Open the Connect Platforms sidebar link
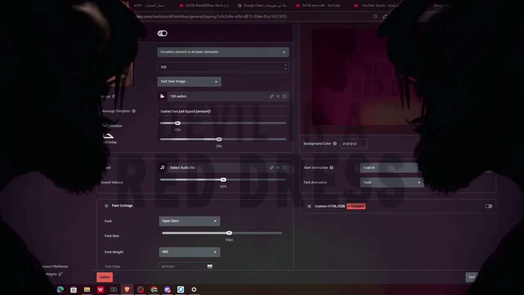This screenshot has width=524, height=295. (x=54, y=267)
